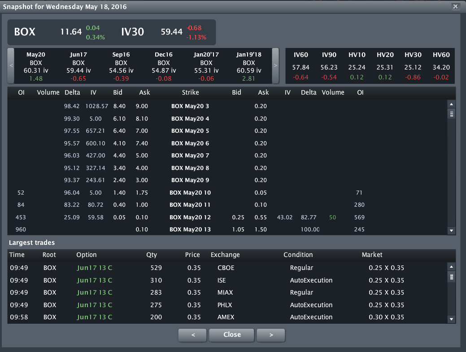Screen dimensions: 466x352
Task: Select the Jun17 expiration tab
Action: click(x=78, y=66)
